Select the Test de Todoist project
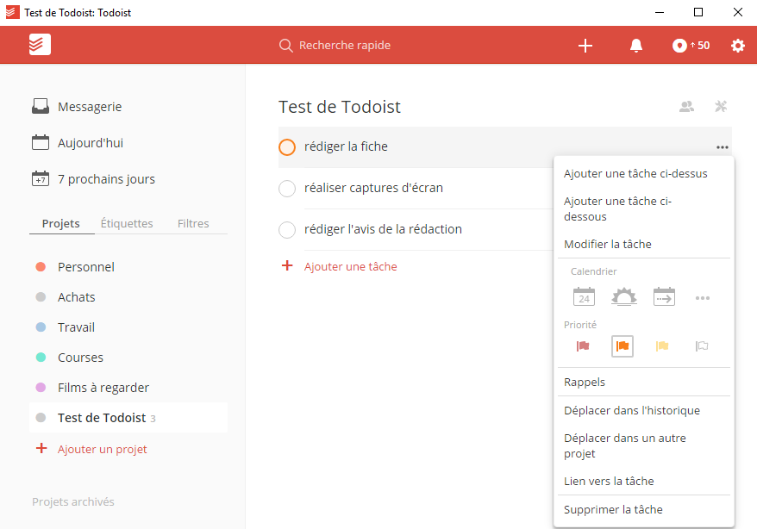 click(128, 418)
